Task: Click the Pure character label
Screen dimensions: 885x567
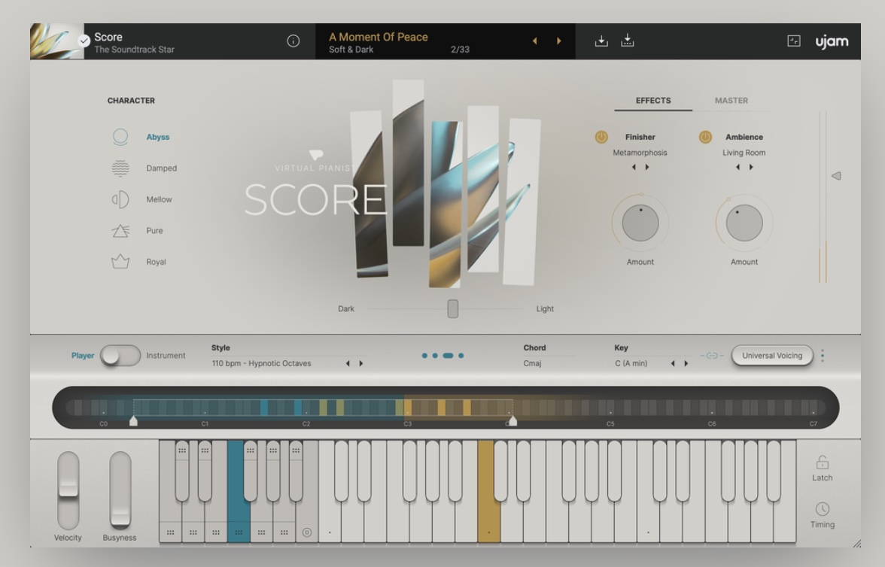Action: coord(154,231)
